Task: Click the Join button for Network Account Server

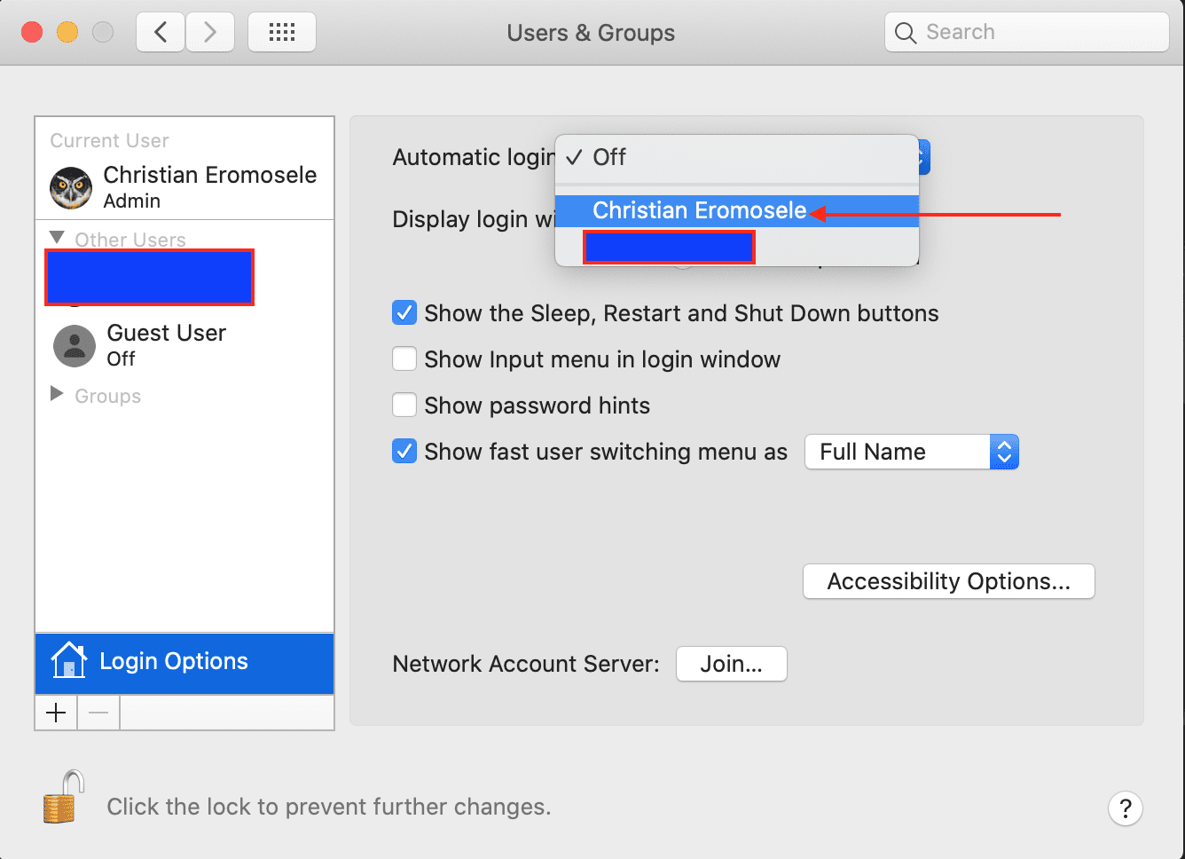Action: point(731,664)
